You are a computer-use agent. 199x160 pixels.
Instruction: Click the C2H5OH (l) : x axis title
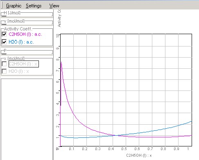coord(139,155)
